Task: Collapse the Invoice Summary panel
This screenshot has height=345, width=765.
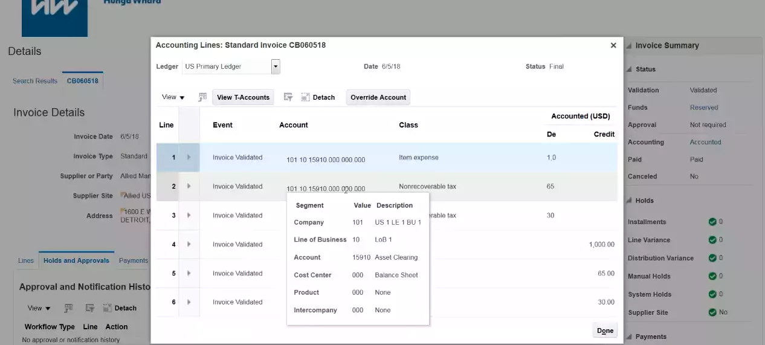Action: [629, 46]
